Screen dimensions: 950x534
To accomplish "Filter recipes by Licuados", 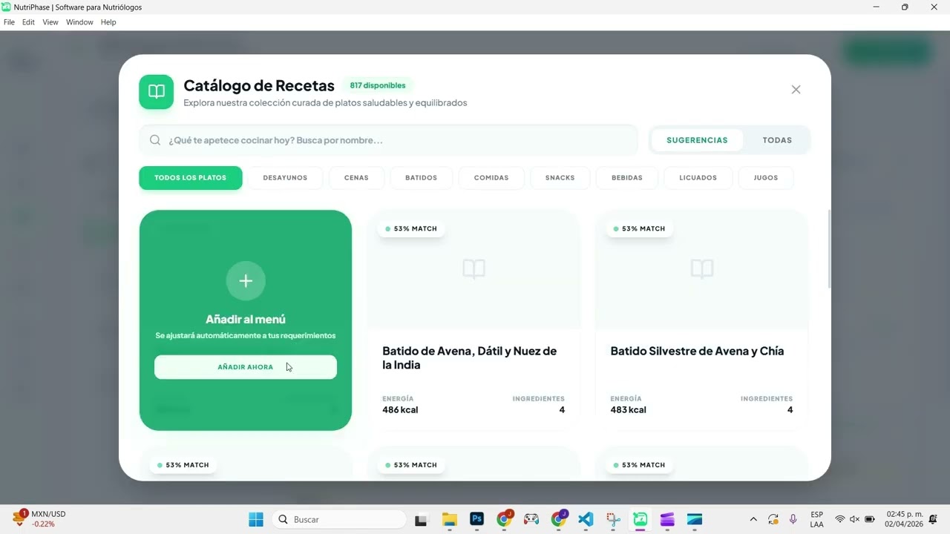I will tap(698, 178).
